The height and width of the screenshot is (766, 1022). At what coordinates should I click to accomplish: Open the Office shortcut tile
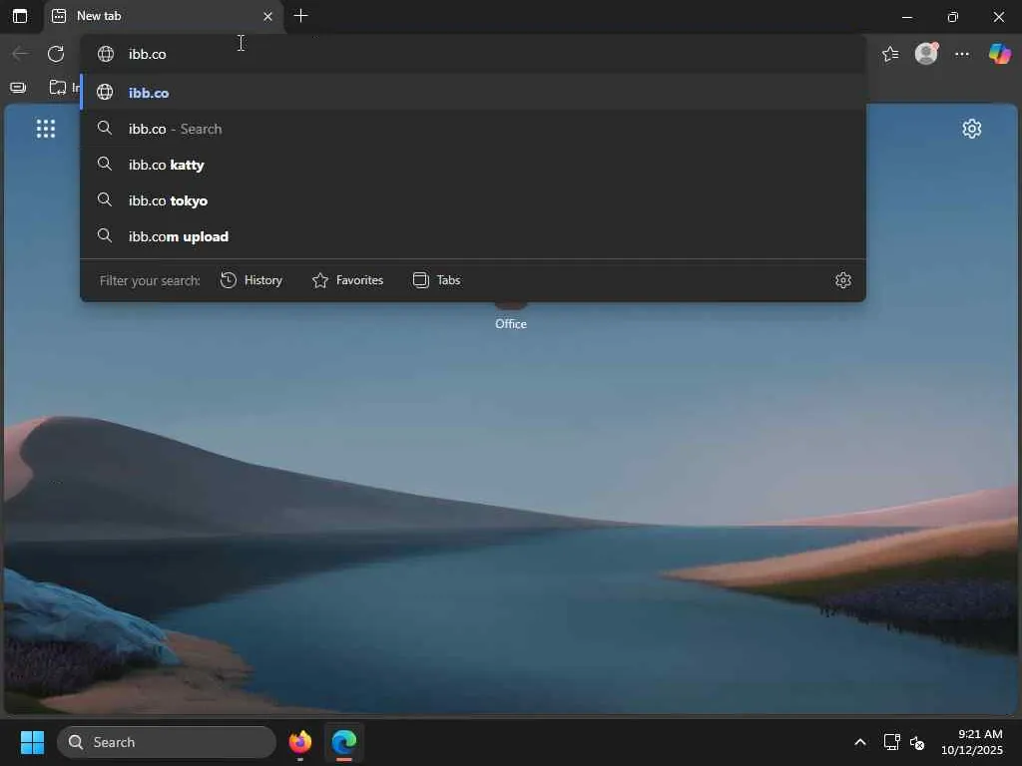(x=510, y=316)
